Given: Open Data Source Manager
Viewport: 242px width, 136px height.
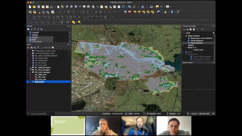Looking at the screenshot, I should click(x=30, y=12).
